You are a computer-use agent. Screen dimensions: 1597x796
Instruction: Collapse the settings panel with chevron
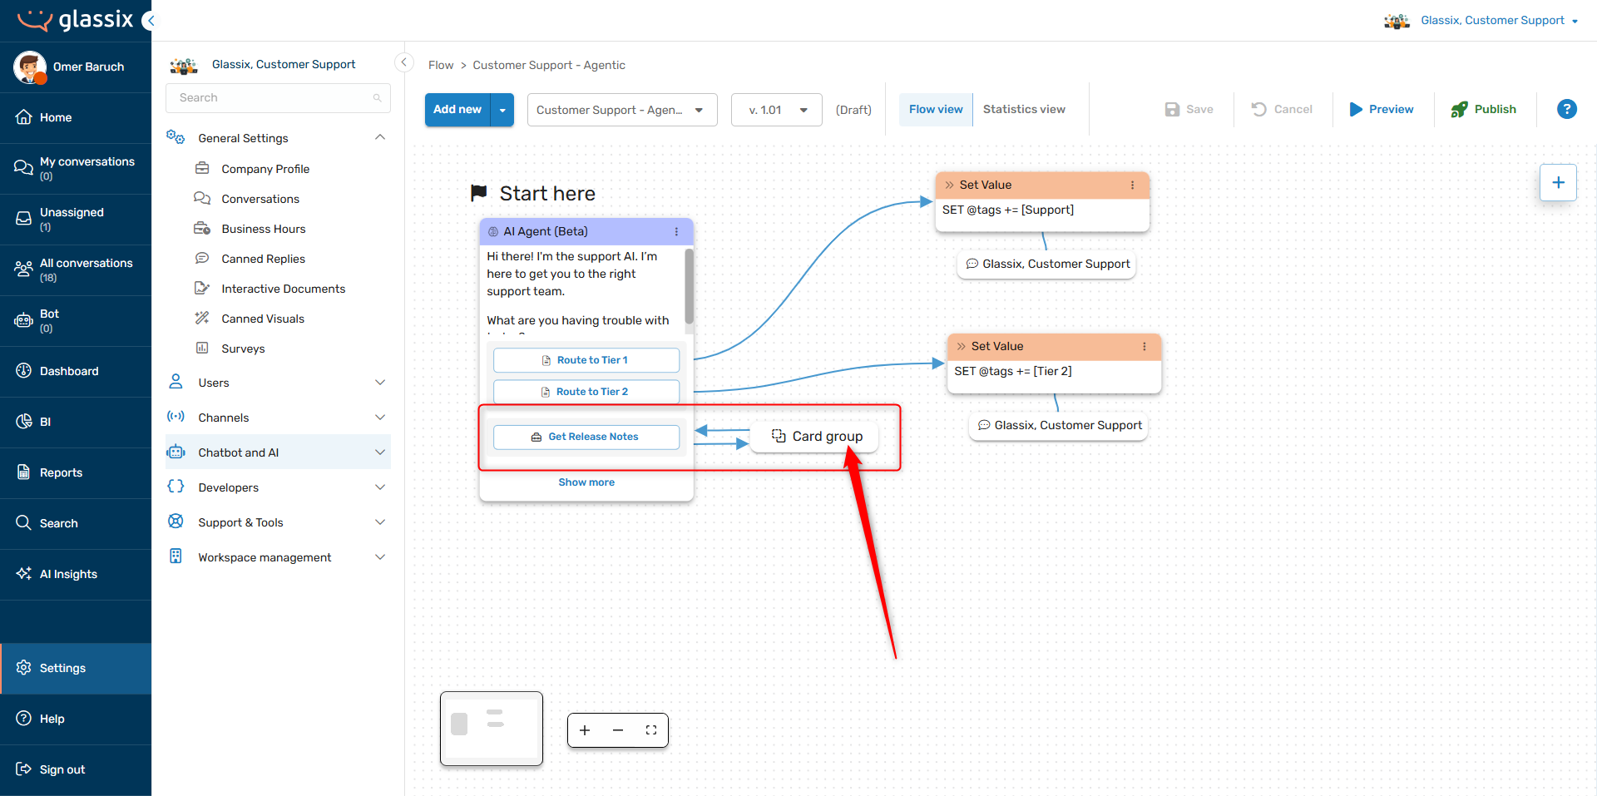pyautogui.click(x=404, y=62)
